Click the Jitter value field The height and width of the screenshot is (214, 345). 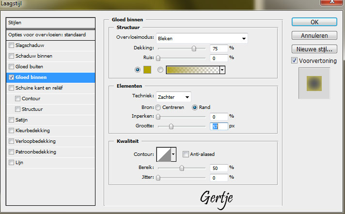click(x=219, y=178)
